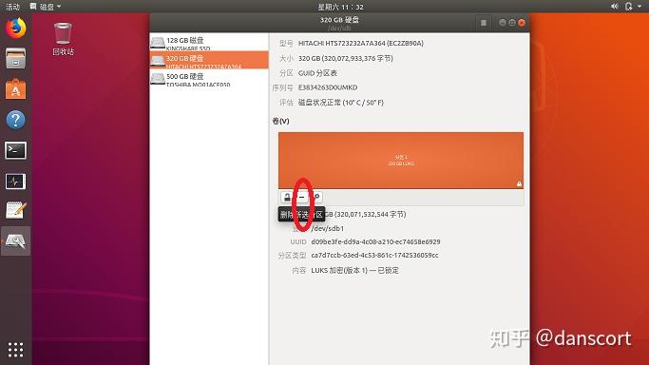Select the orange 分区 1 LUKS volume
The height and width of the screenshot is (365, 649).
[401, 161]
